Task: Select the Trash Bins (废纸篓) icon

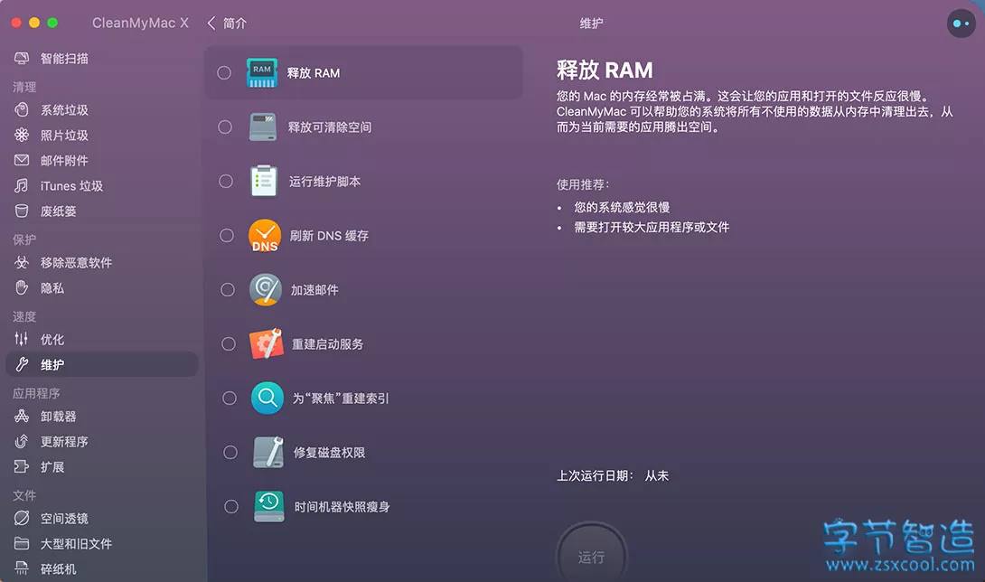Action: pyautogui.click(x=22, y=211)
